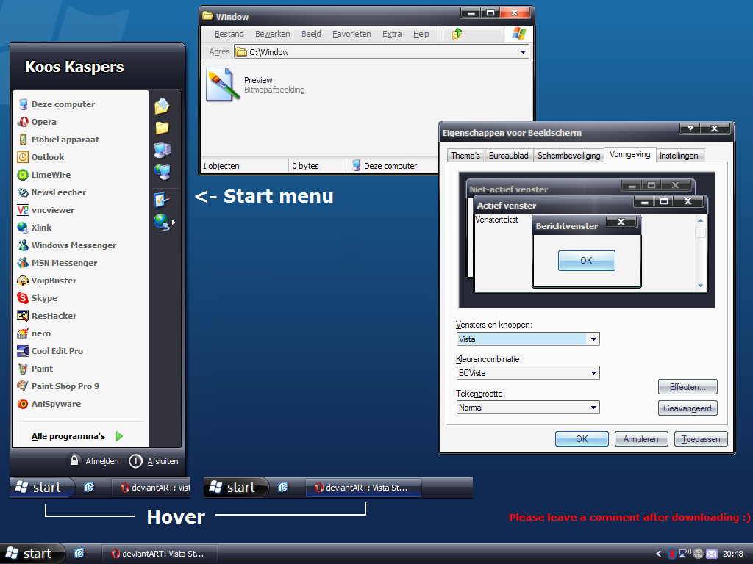Viewport: 753px width, 564px height.
Task: Switch to the Bureaublad tab
Action: [508, 156]
